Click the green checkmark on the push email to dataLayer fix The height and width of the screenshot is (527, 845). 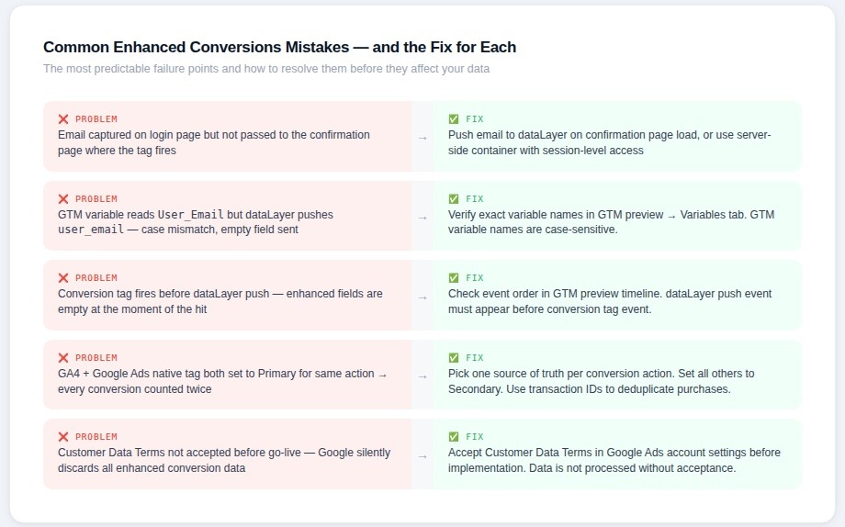[x=454, y=119]
